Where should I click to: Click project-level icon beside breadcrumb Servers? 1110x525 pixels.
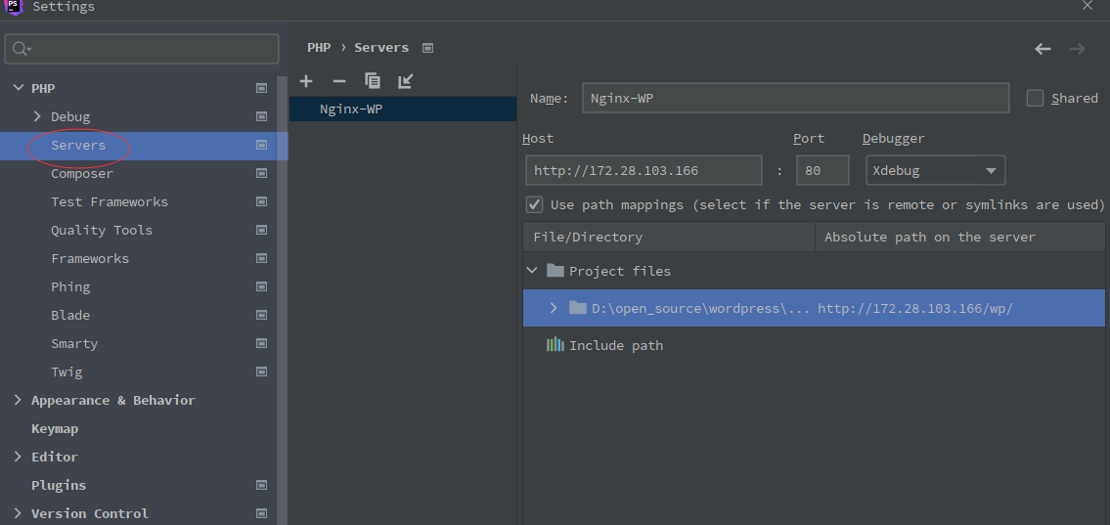coord(427,48)
